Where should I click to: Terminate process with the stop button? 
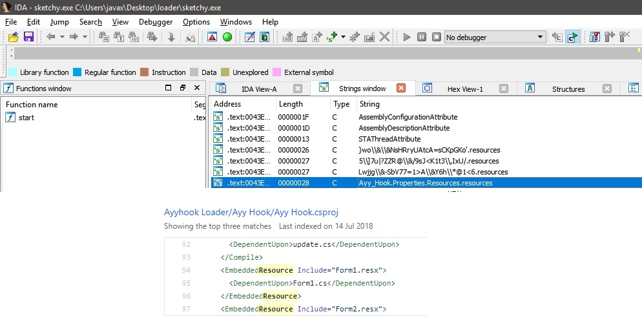pos(437,37)
